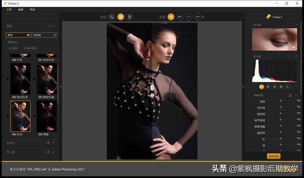Click the histogram graph display
This screenshot has height=178, width=304.
pos(275,71)
